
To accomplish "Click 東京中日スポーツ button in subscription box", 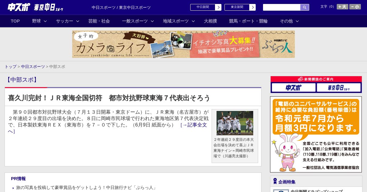I will pos(339,88).
